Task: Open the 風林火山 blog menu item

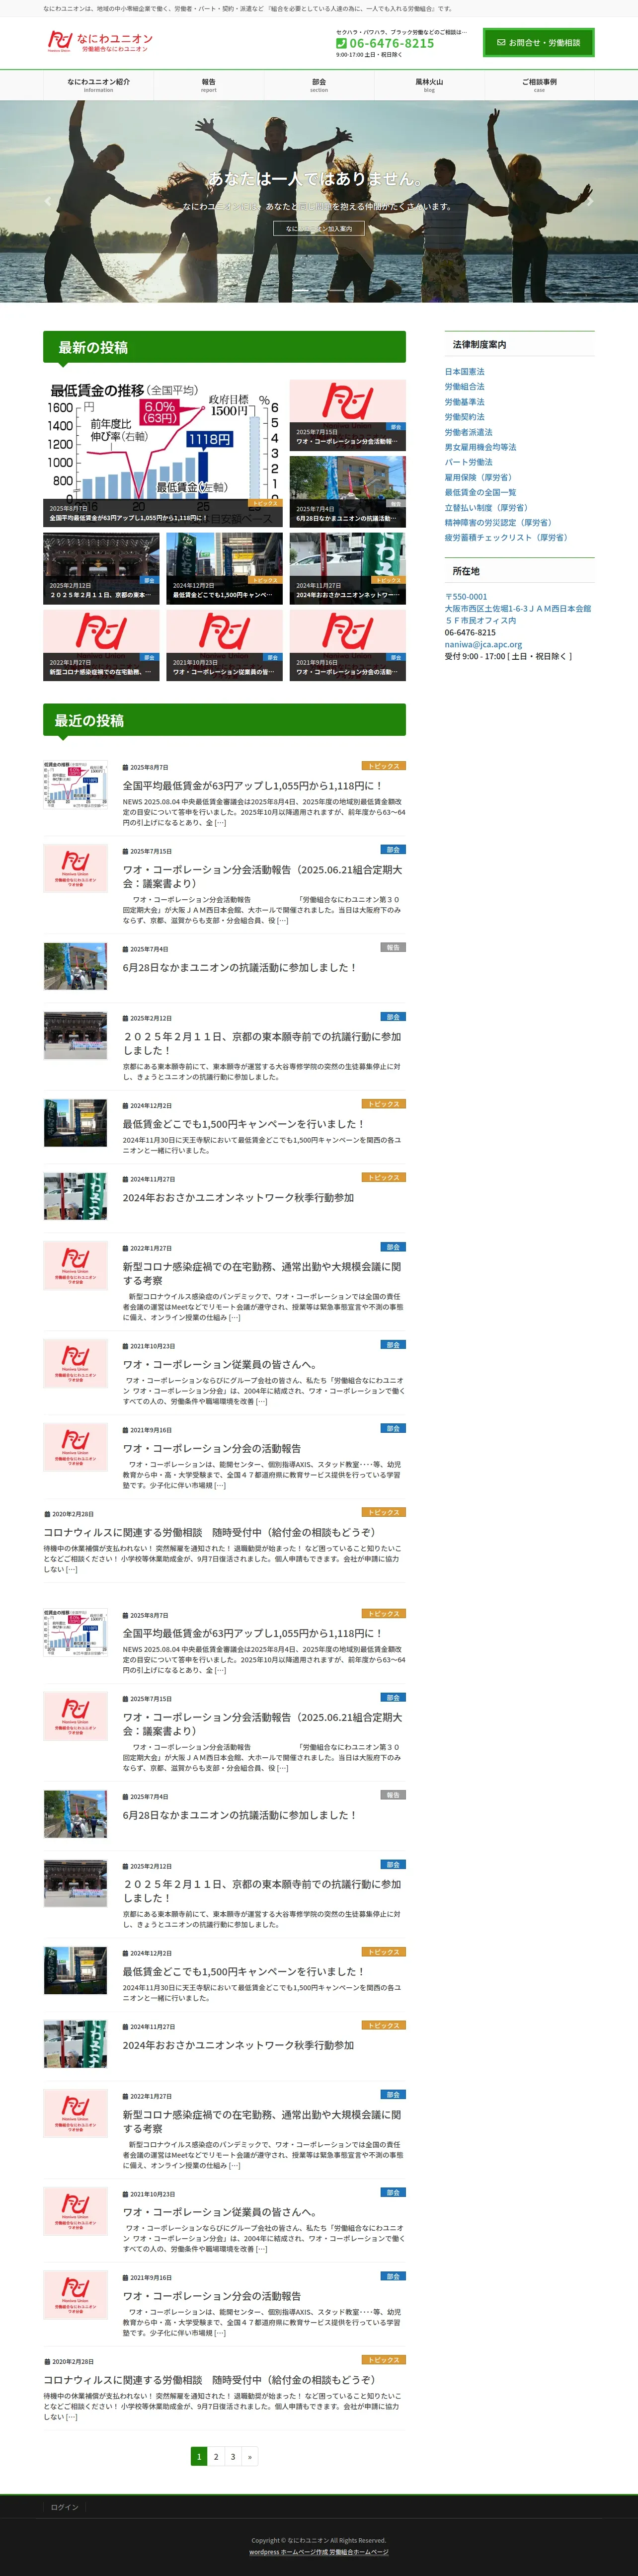Action: [x=429, y=85]
